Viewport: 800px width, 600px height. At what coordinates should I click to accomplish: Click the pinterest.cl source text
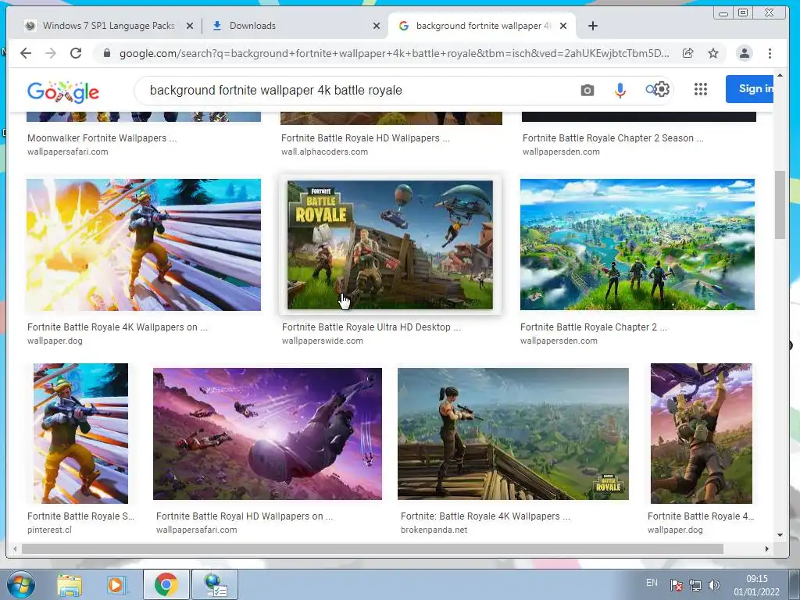coord(49,530)
